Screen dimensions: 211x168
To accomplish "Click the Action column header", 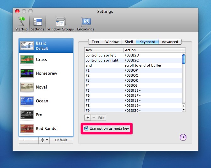I will [x=153, y=50].
